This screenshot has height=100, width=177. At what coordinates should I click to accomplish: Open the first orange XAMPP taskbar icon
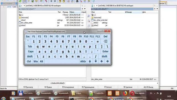110,93
